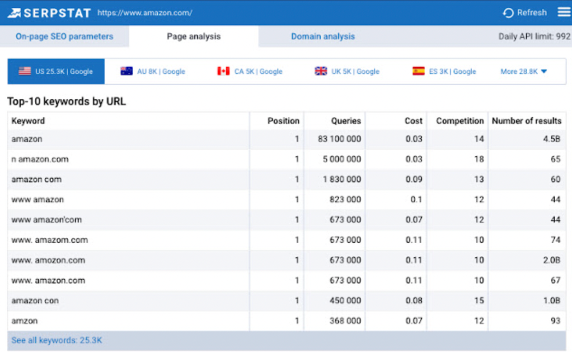Select the US 25.3K Google region tab

coord(54,71)
